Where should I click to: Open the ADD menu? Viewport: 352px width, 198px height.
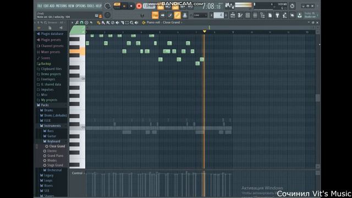52,6
